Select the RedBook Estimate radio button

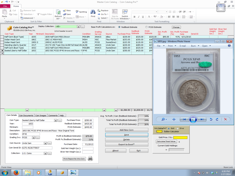(119, 27)
